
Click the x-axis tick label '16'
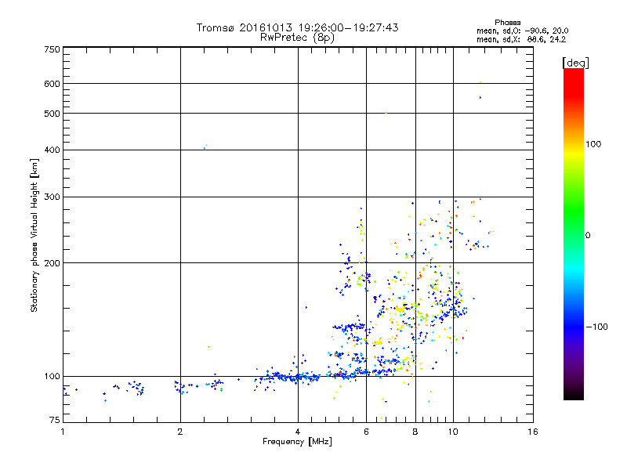pyautogui.click(x=533, y=432)
